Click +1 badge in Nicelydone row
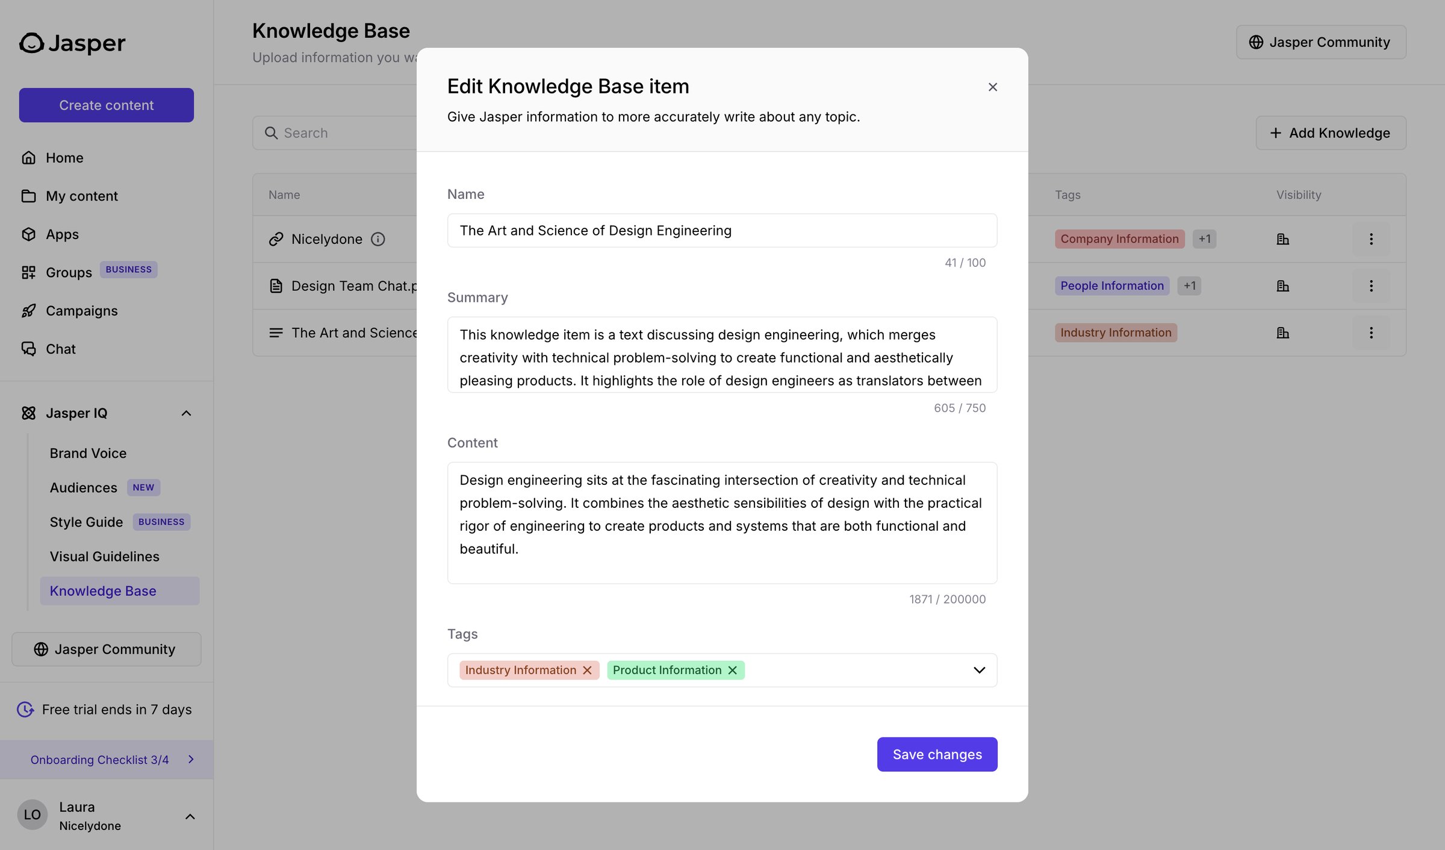Image resolution: width=1445 pixels, height=850 pixels. pyautogui.click(x=1204, y=239)
